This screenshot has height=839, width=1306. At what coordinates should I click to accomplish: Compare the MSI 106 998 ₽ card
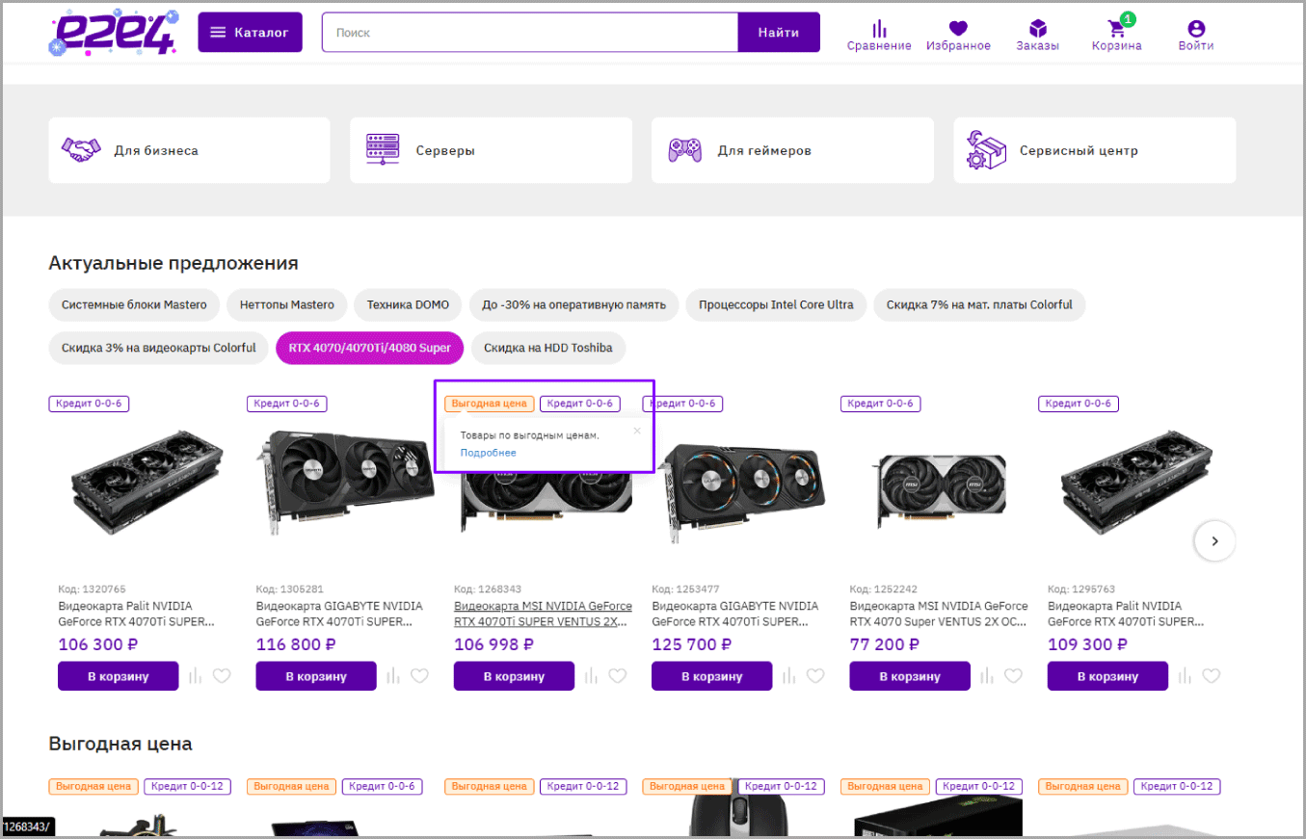pos(592,676)
